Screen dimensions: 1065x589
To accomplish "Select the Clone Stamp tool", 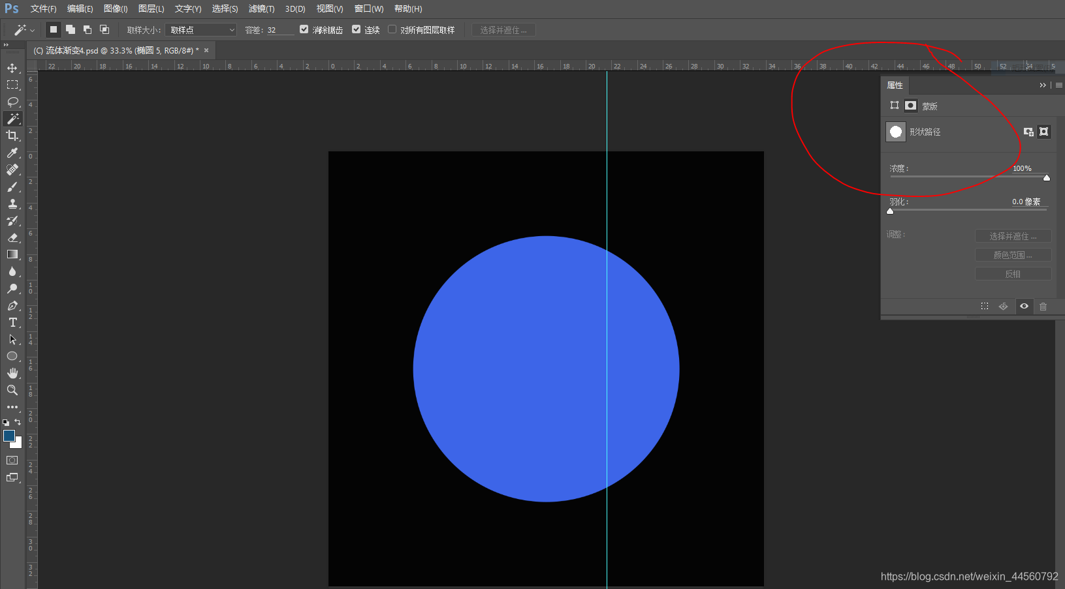I will pos(12,204).
